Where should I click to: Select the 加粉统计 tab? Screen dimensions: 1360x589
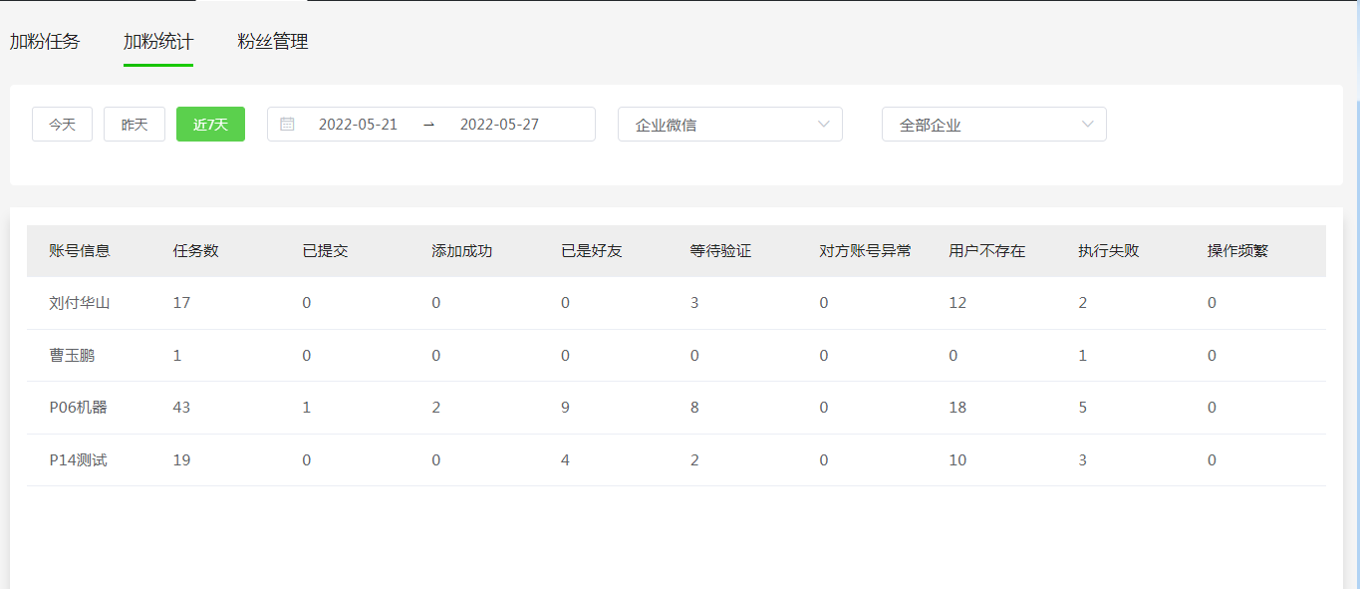[158, 42]
